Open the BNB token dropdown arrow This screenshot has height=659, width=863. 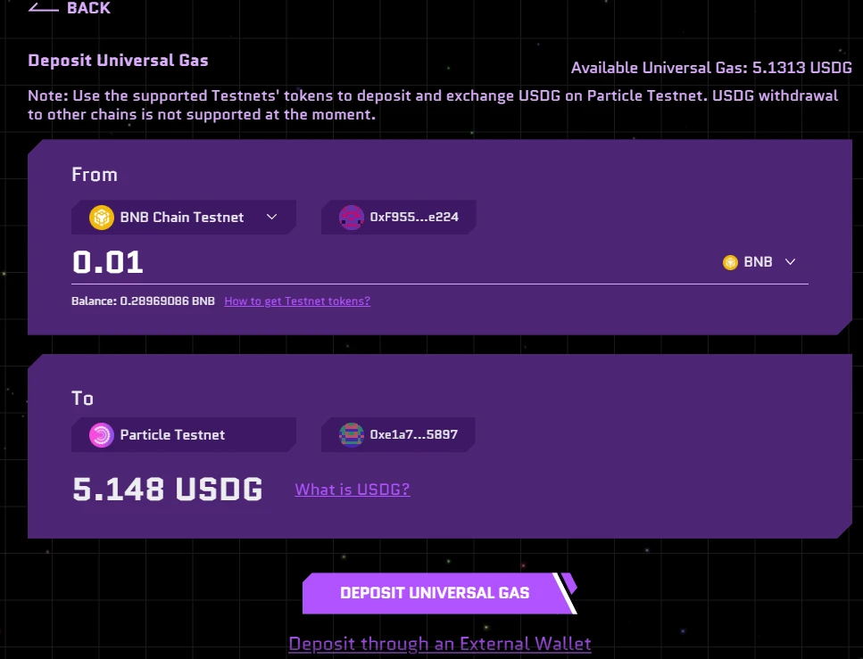pyautogui.click(x=790, y=262)
